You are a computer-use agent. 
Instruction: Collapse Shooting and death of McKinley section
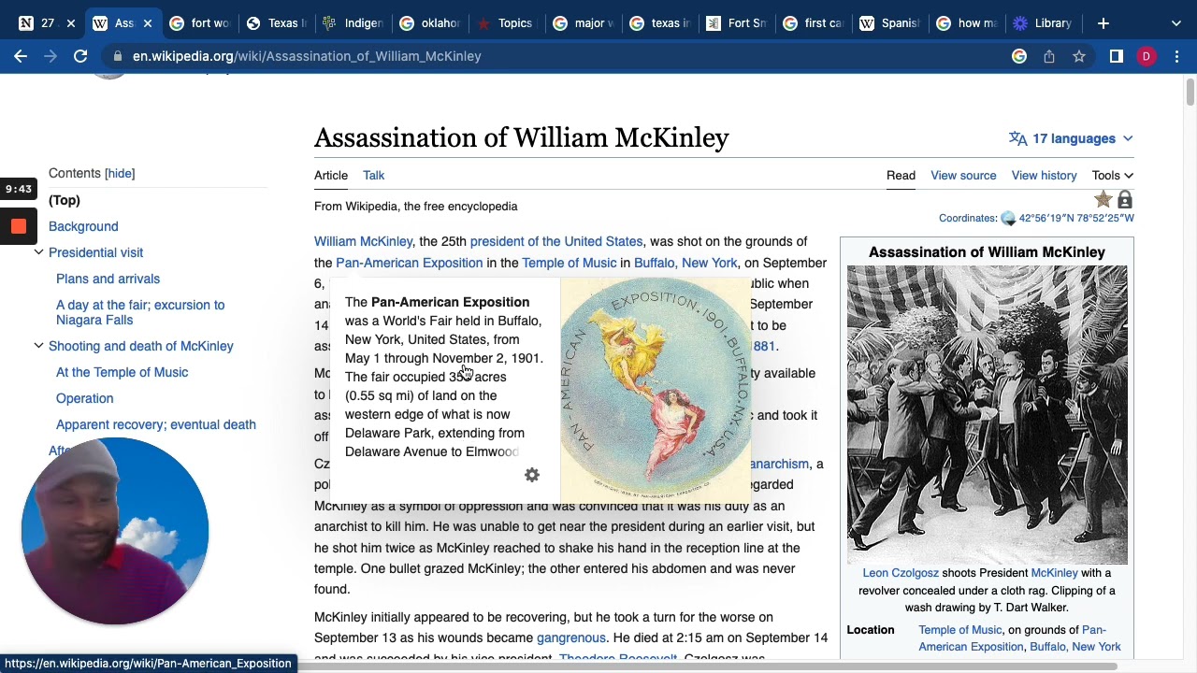(38, 346)
